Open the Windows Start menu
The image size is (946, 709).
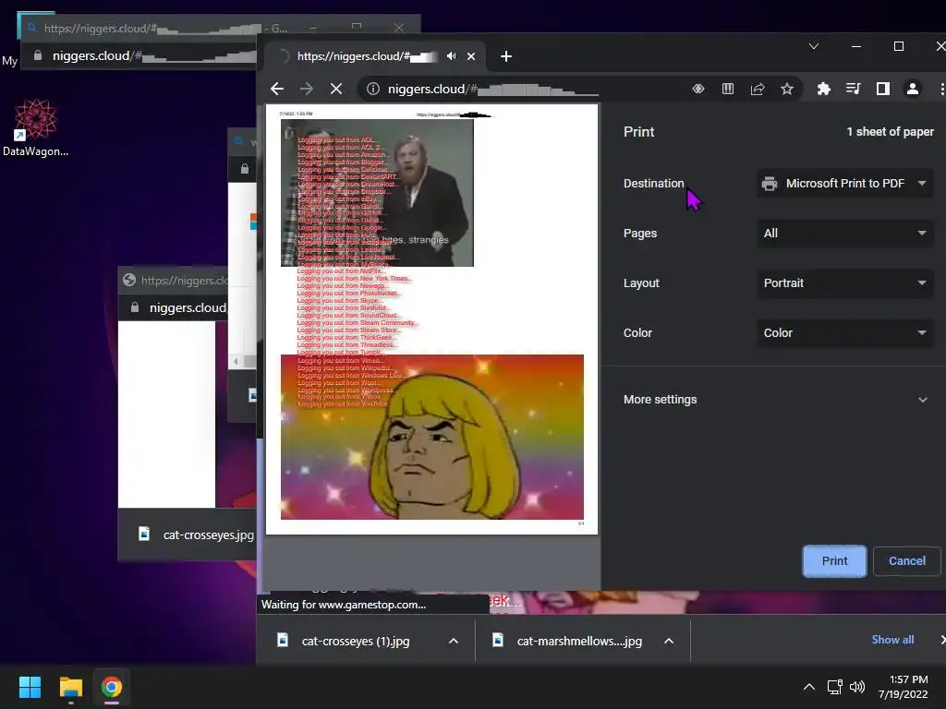[30, 687]
